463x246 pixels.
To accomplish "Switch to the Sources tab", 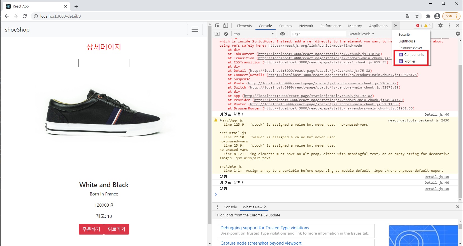I will [285, 26].
